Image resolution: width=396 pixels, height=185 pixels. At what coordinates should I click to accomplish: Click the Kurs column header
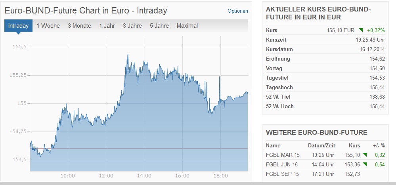pos(354,145)
